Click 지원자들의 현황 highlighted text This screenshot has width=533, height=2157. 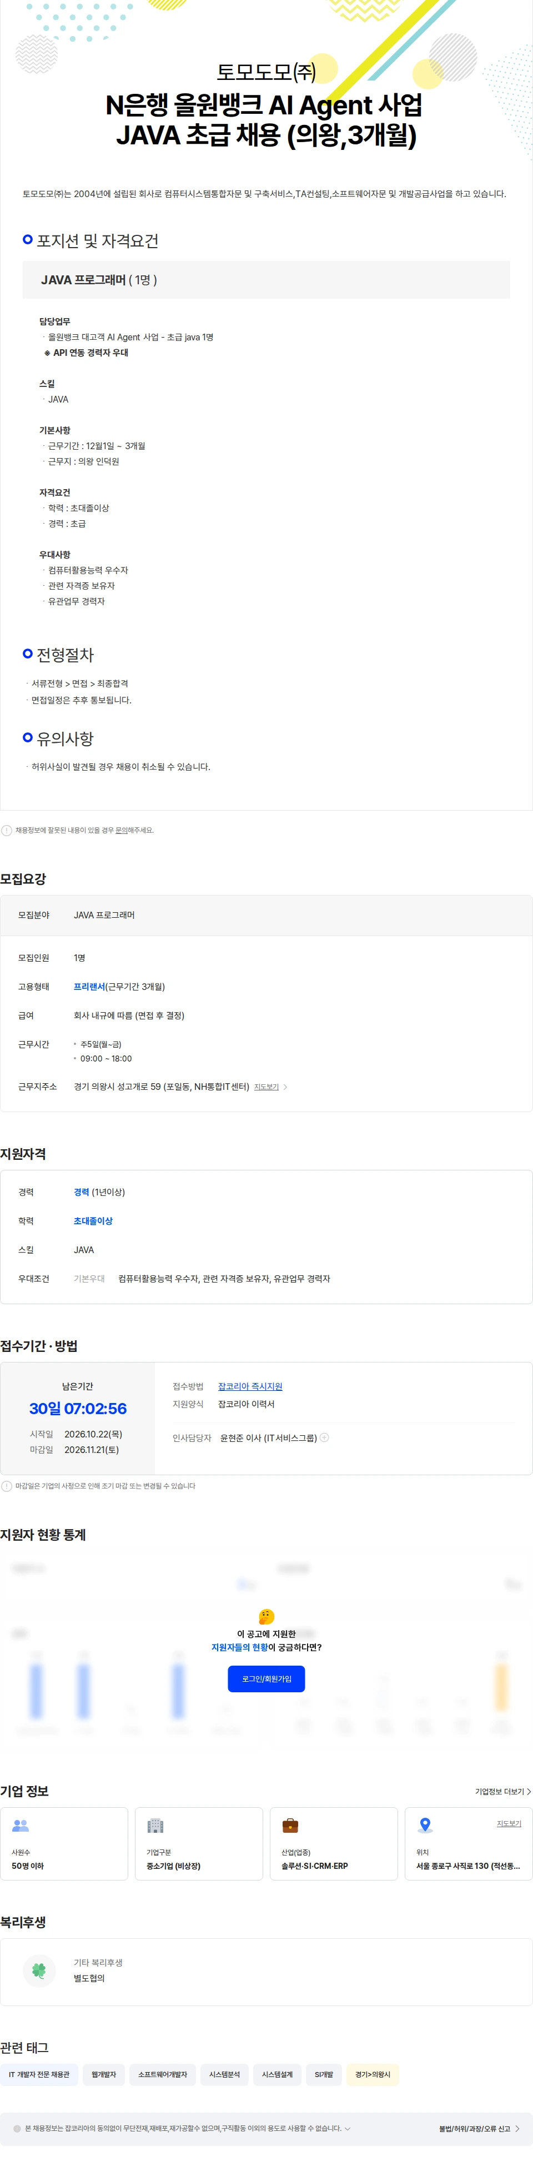pyautogui.click(x=239, y=1647)
